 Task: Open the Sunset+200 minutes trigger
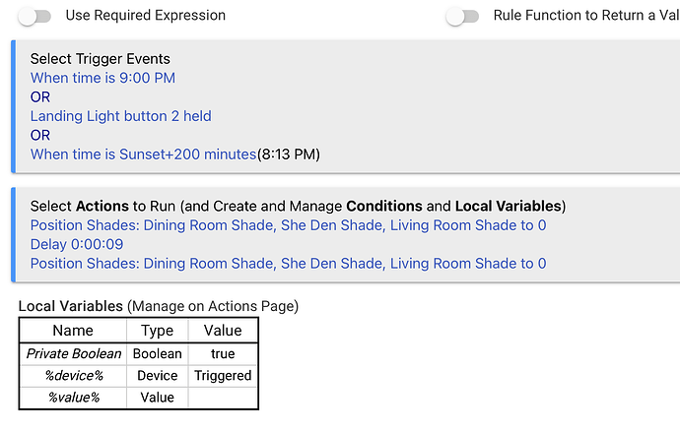coord(143,154)
